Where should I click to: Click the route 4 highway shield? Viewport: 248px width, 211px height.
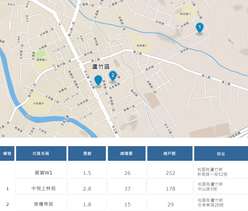[x=59, y=24]
